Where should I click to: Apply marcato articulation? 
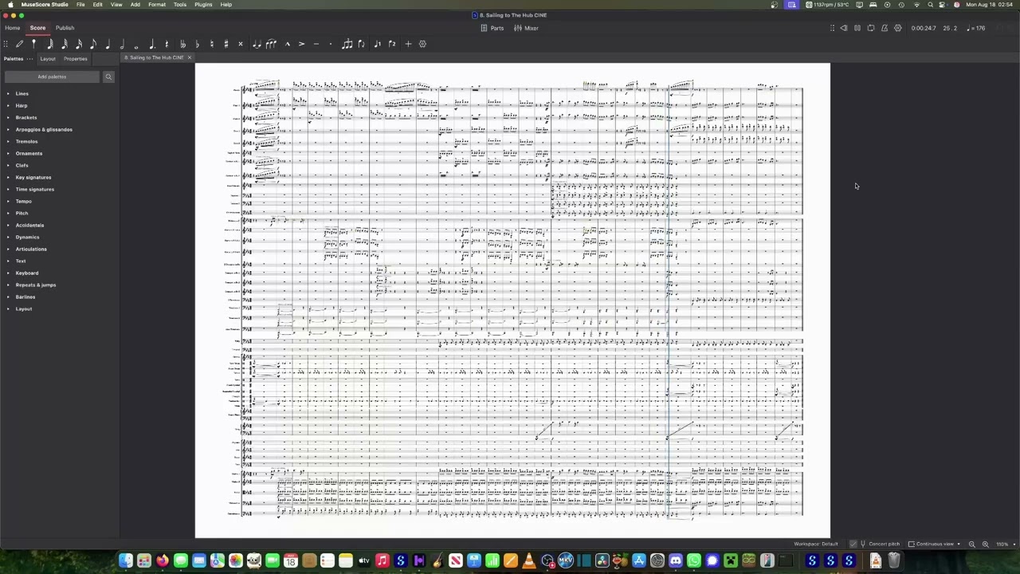[287, 44]
